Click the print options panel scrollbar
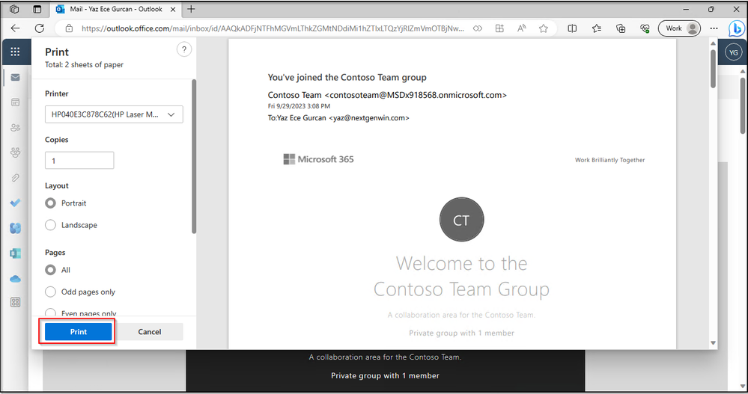The image size is (748, 394). [194, 157]
